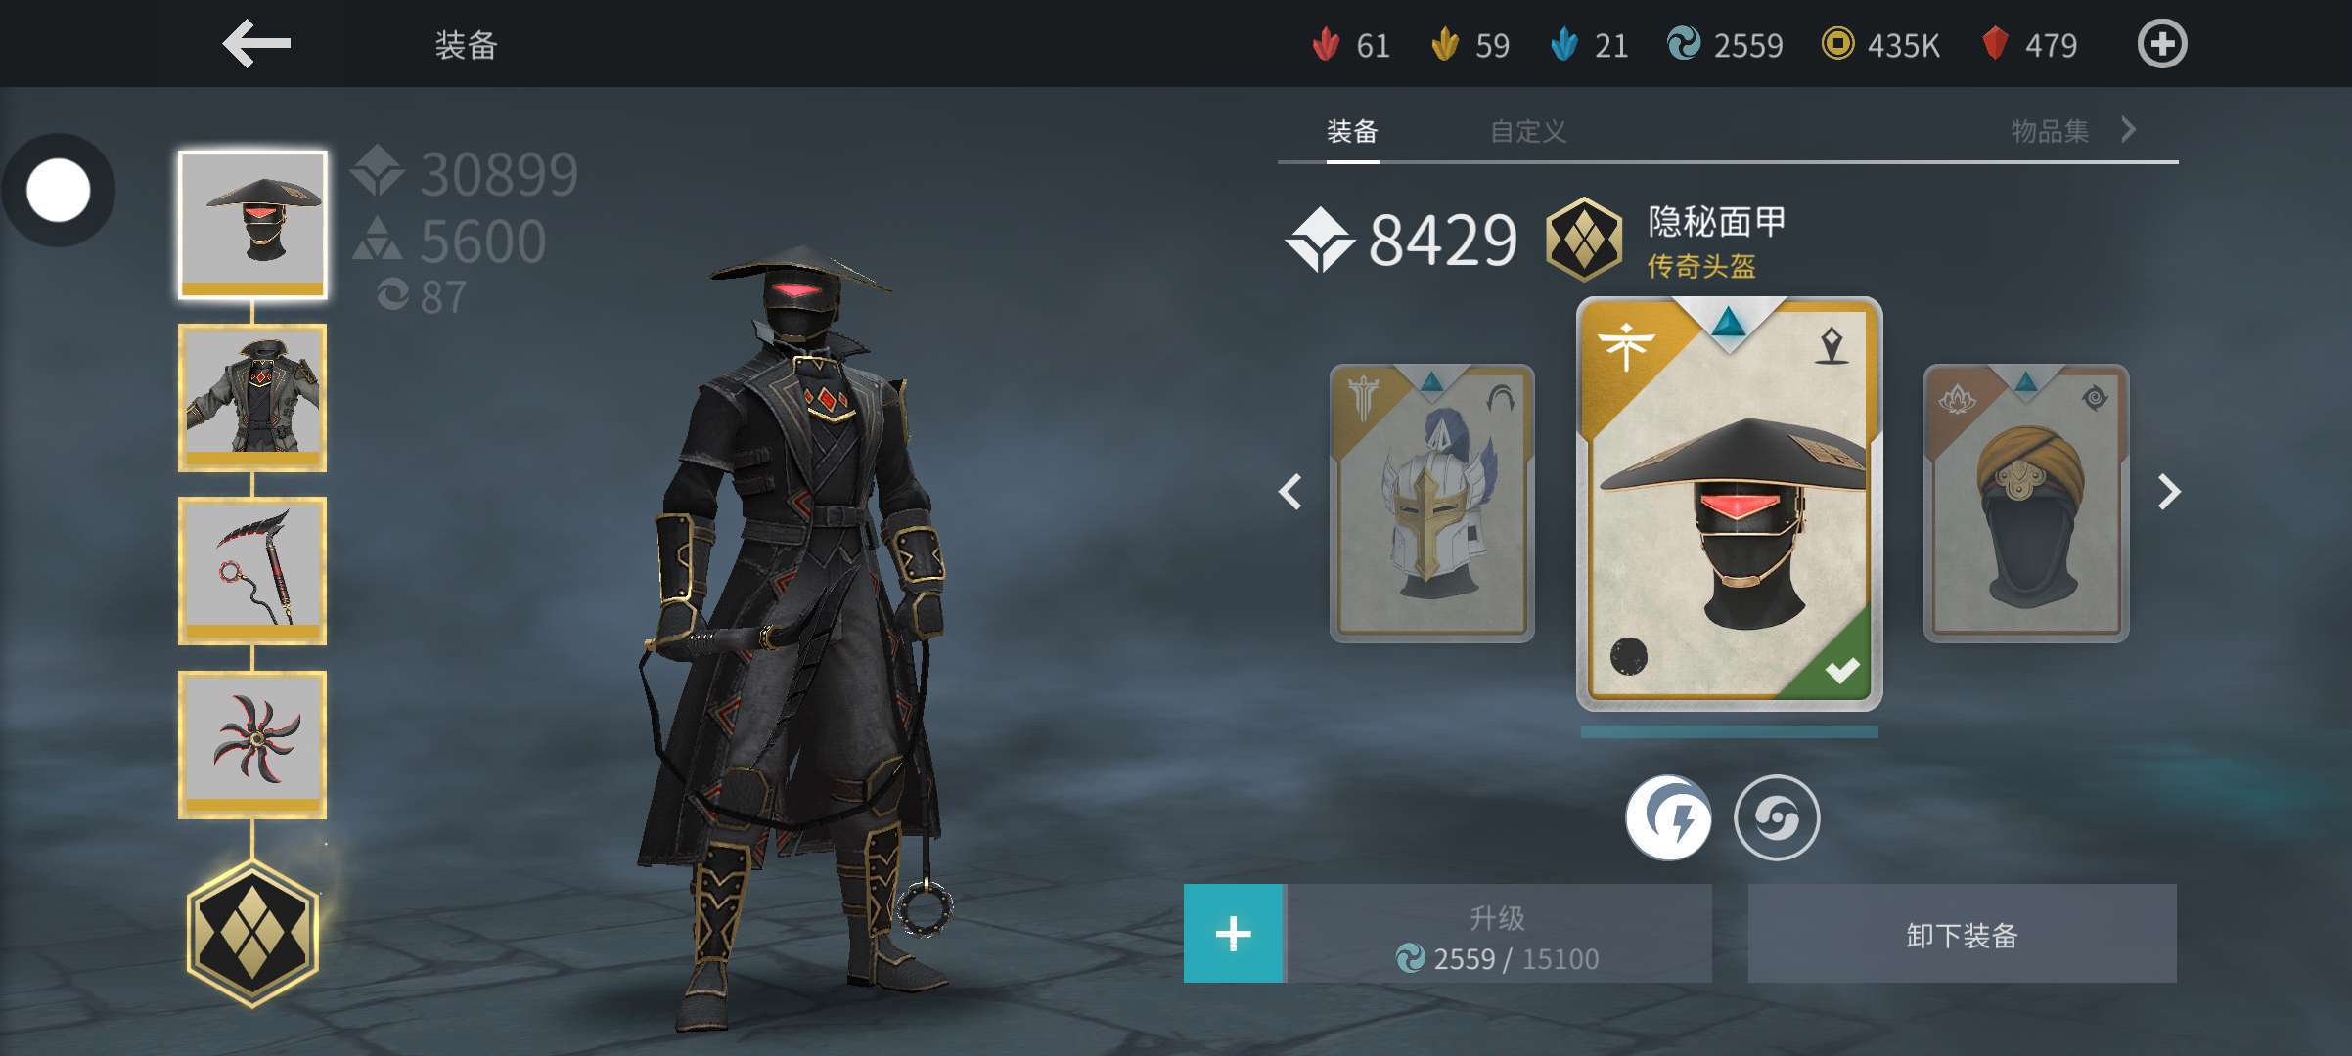Activate the swirl perk icon
Screen dimensions: 2352x1056
[1777, 817]
